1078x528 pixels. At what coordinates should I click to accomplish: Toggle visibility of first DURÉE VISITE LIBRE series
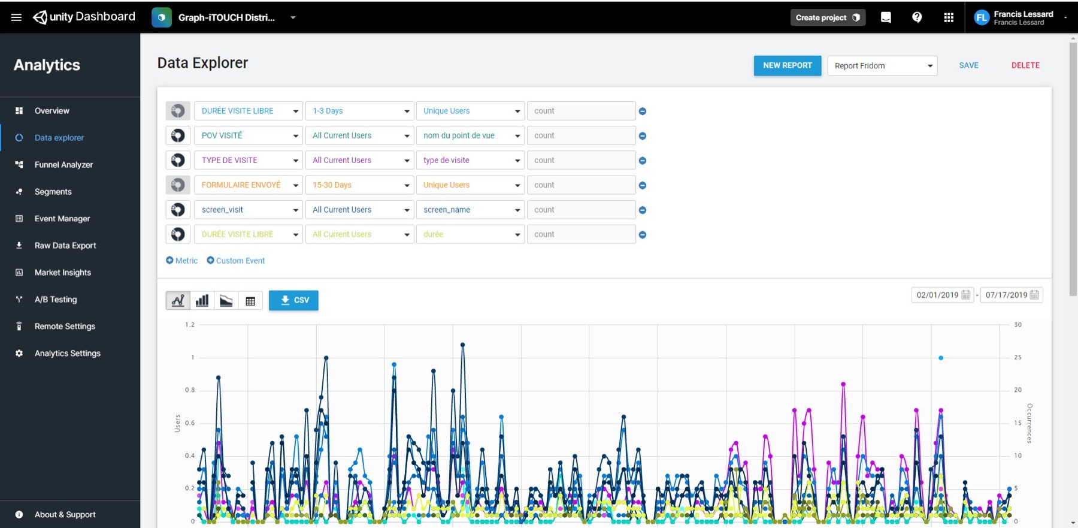pyautogui.click(x=178, y=111)
